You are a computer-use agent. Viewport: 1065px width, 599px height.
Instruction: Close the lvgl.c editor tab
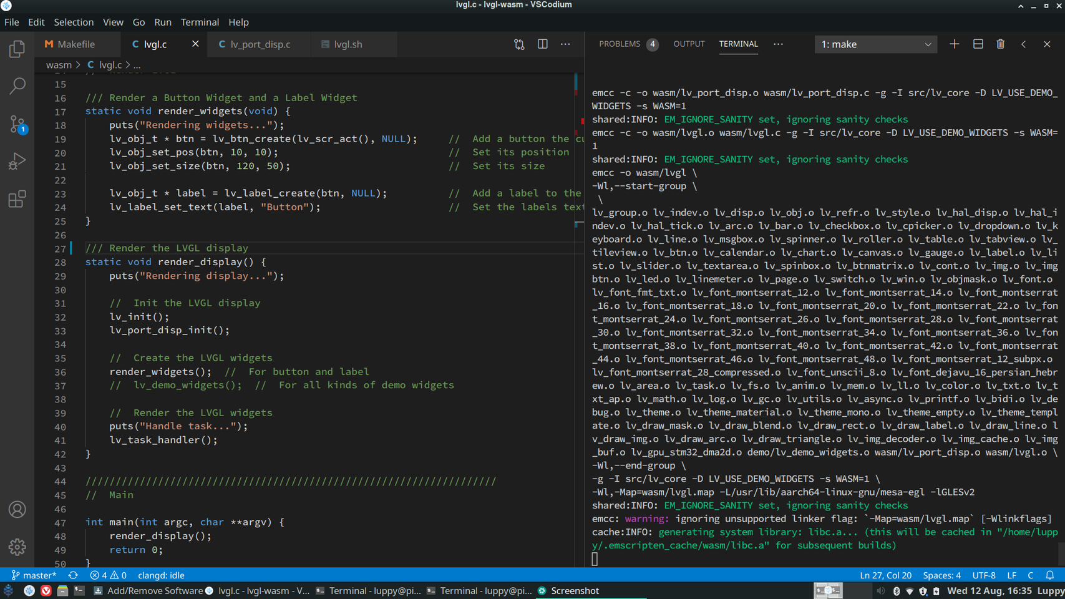coord(195,44)
